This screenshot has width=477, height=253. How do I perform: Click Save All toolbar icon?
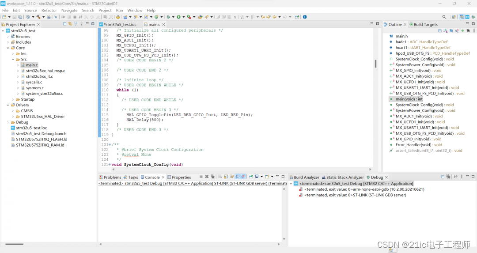[x=20, y=17]
